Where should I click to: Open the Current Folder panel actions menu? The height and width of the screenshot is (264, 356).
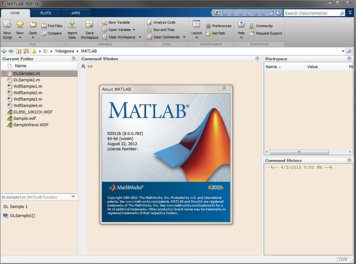click(74, 59)
